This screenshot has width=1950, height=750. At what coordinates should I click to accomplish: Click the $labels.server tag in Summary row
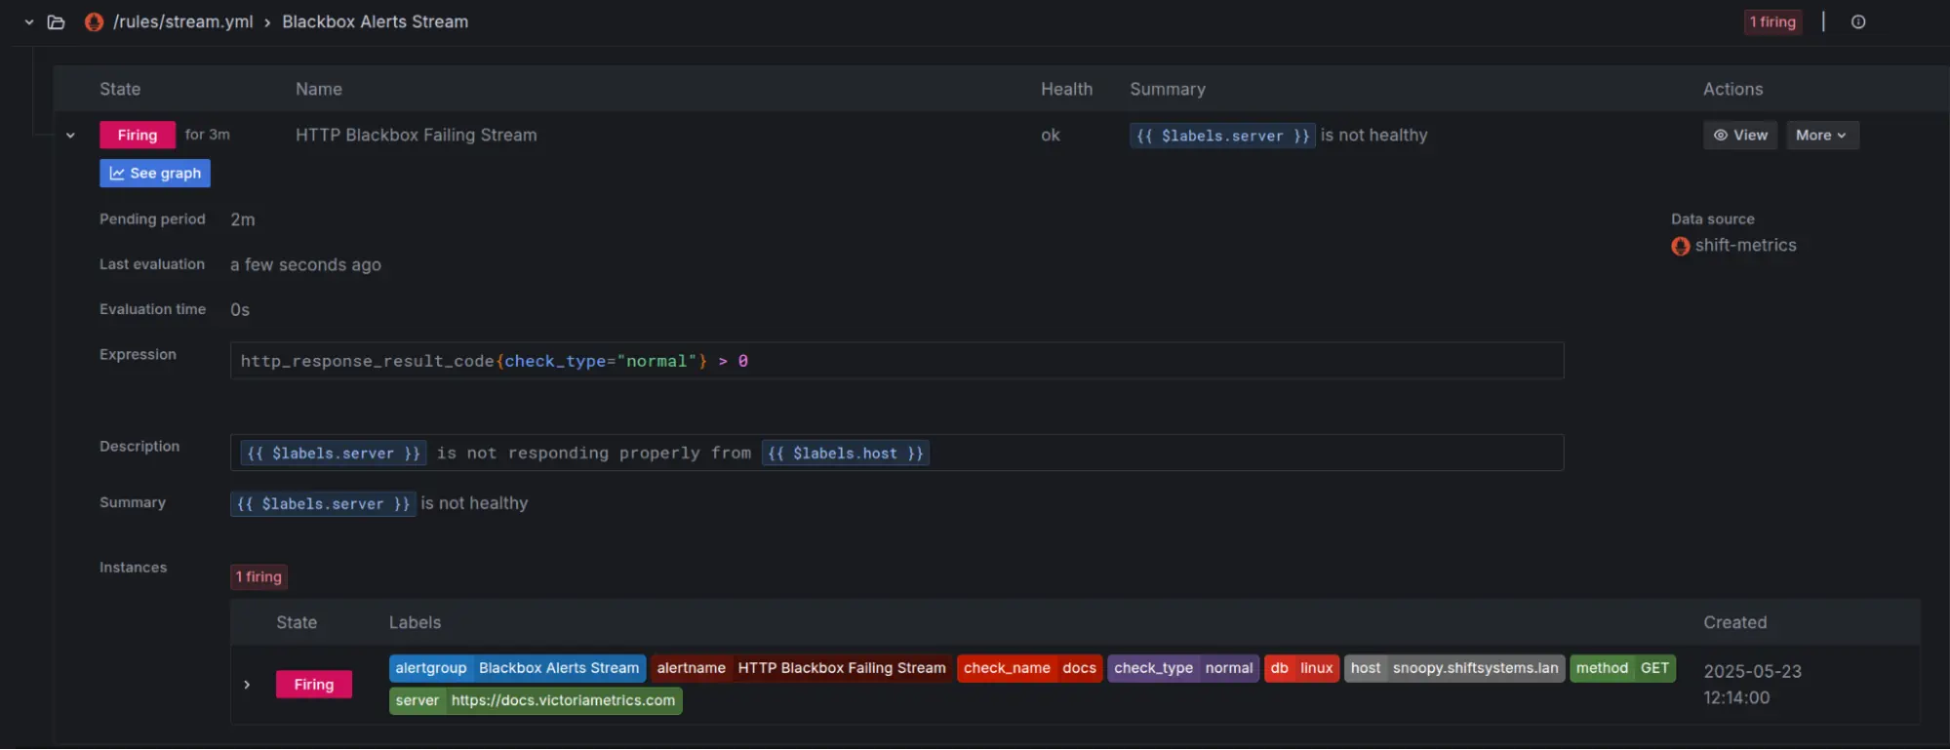tap(323, 503)
